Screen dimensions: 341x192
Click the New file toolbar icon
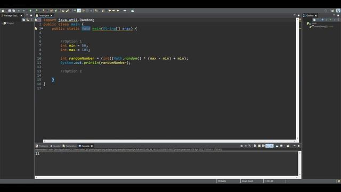pos(3,11)
